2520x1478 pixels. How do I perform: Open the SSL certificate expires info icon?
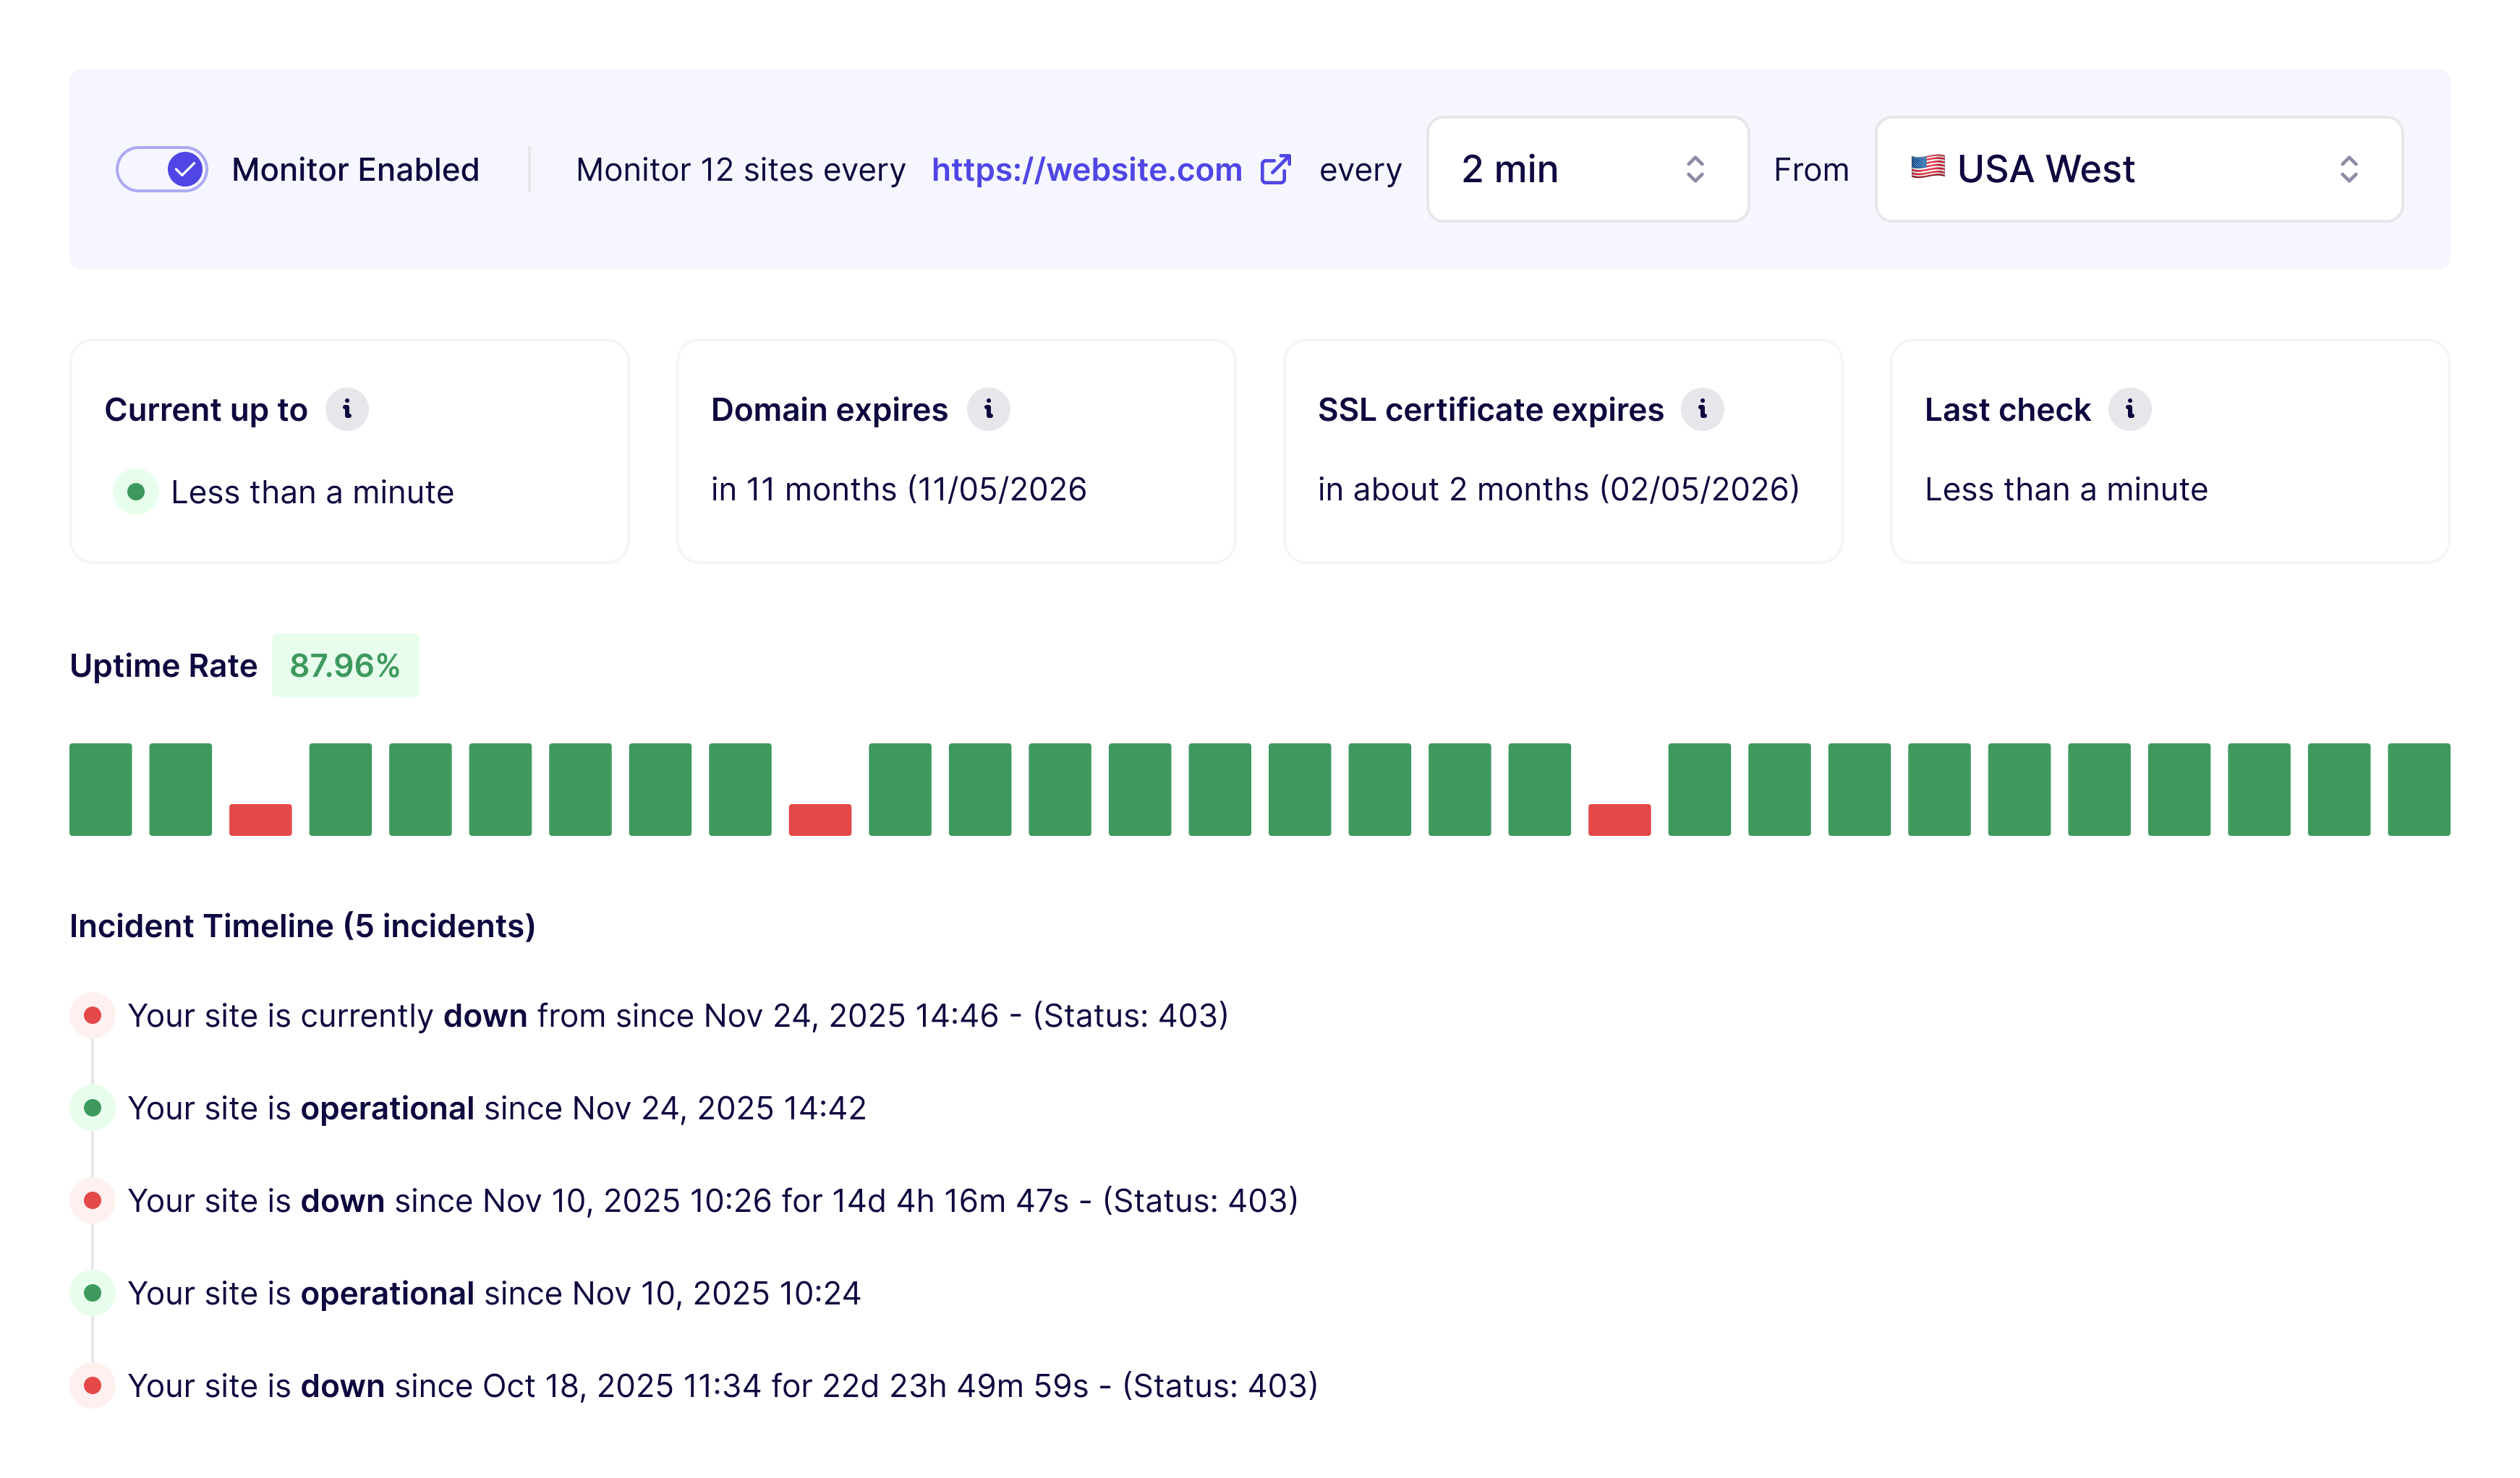(1703, 409)
